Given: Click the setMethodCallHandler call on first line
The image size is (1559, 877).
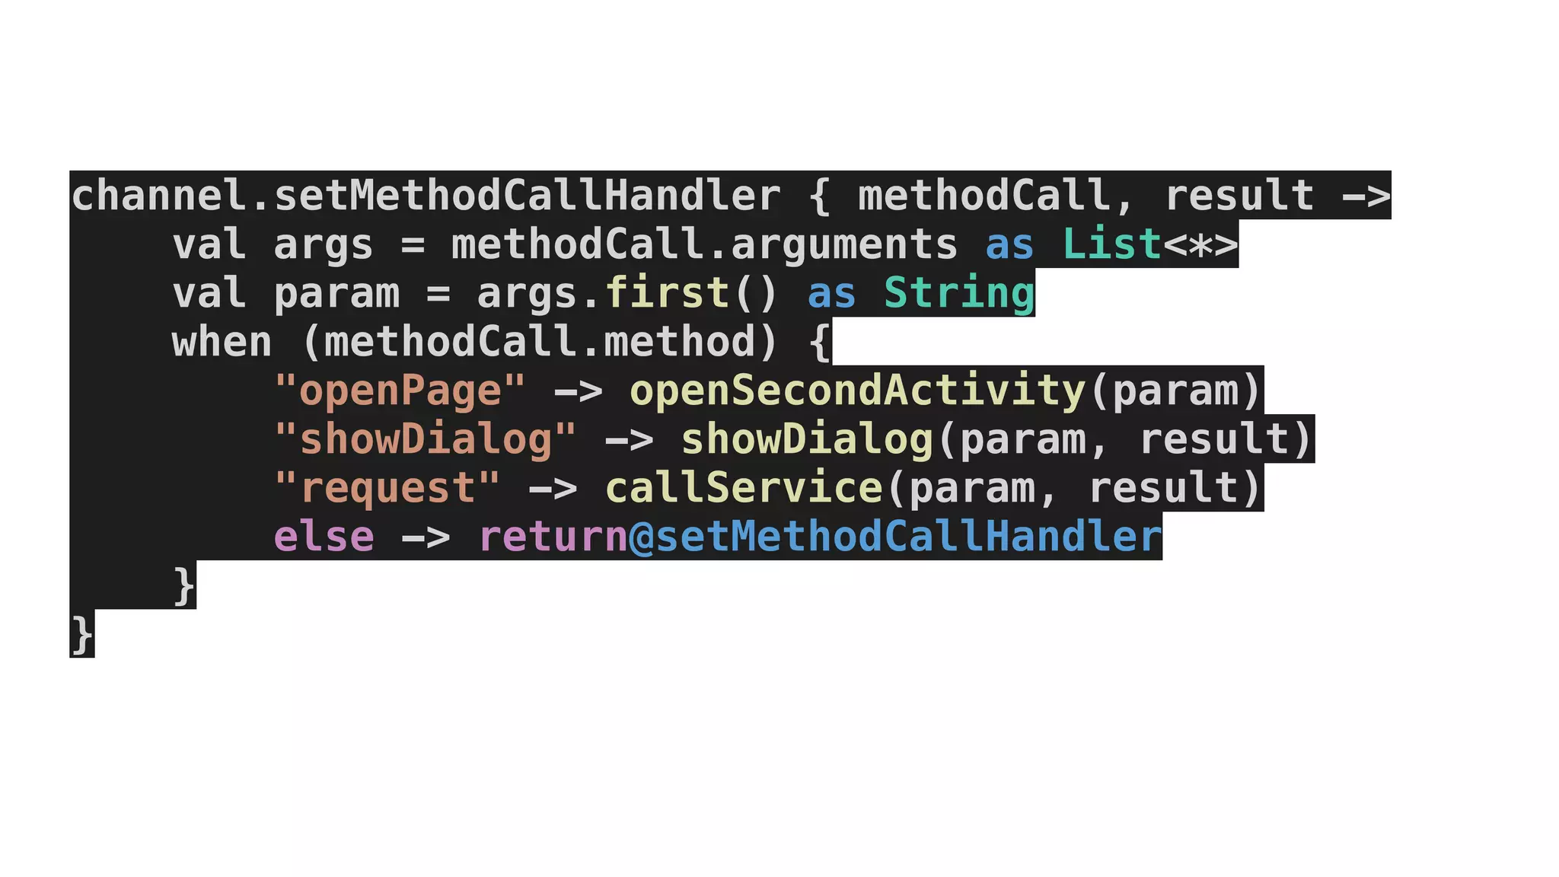Looking at the screenshot, I should (528, 196).
